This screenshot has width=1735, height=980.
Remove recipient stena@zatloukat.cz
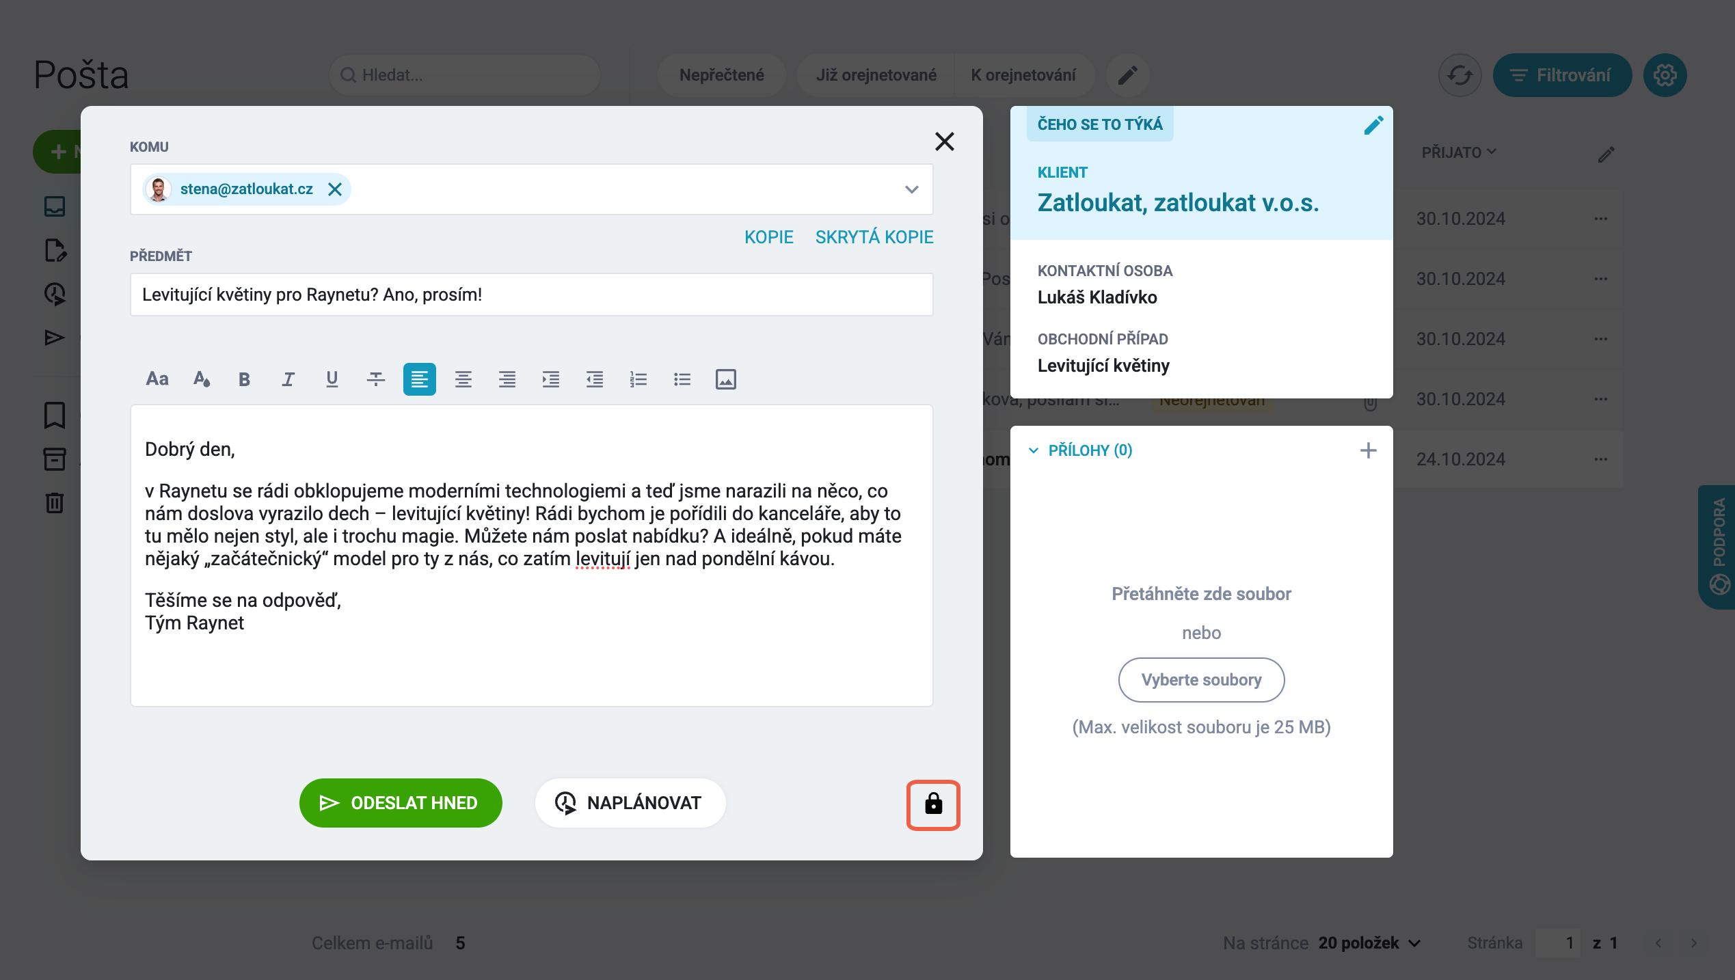coord(334,189)
